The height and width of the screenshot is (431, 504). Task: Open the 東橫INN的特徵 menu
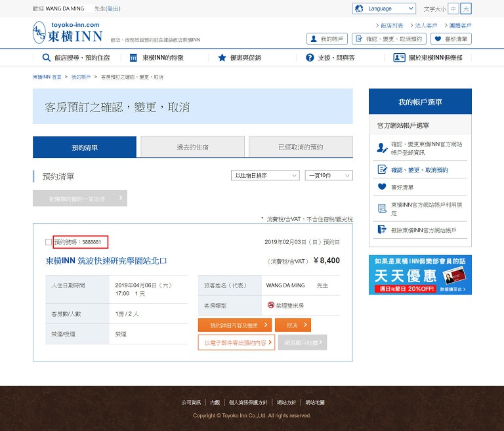tap(157, 58)
